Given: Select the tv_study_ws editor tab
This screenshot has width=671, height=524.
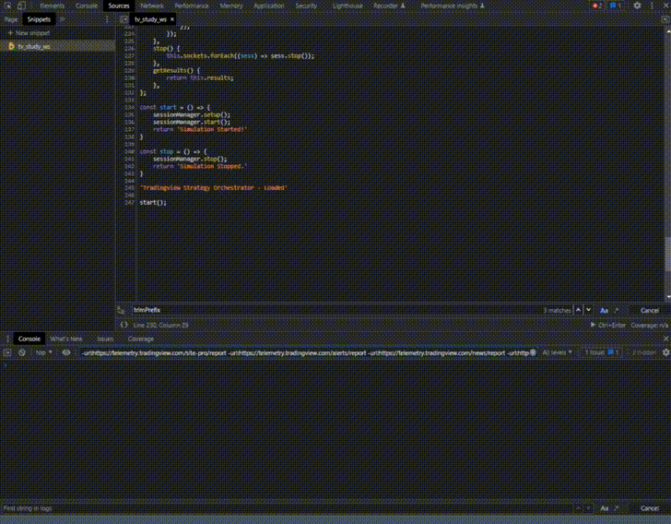Looking at the screenshot, I should (x=150, y=19).
